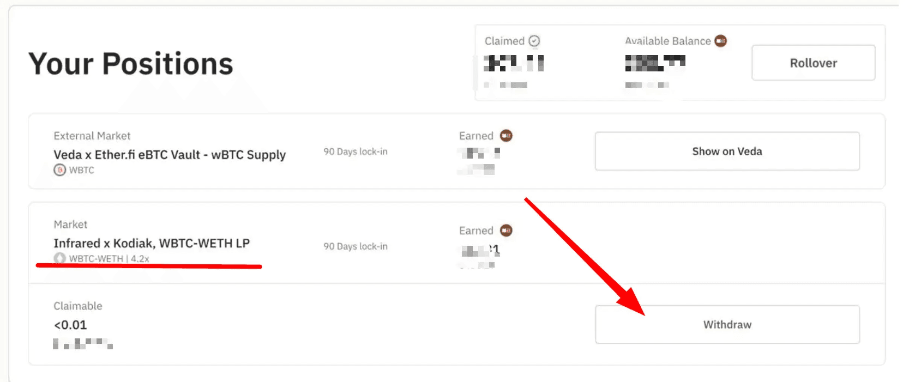The width and height of the screenshot is (915, 382).
Task: Click the blurred Claimed amount value
Action: point(514,63)
